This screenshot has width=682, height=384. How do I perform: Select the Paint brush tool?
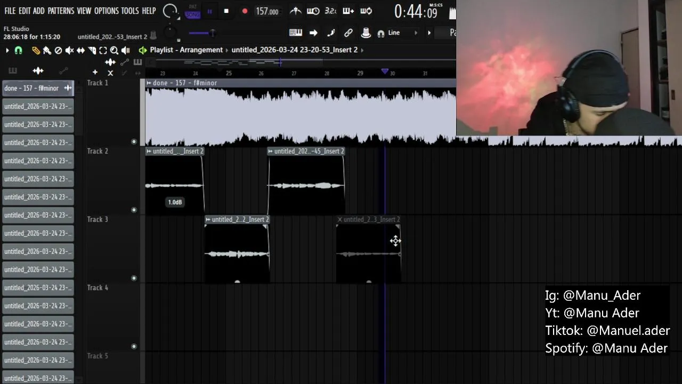coord(47,50)
